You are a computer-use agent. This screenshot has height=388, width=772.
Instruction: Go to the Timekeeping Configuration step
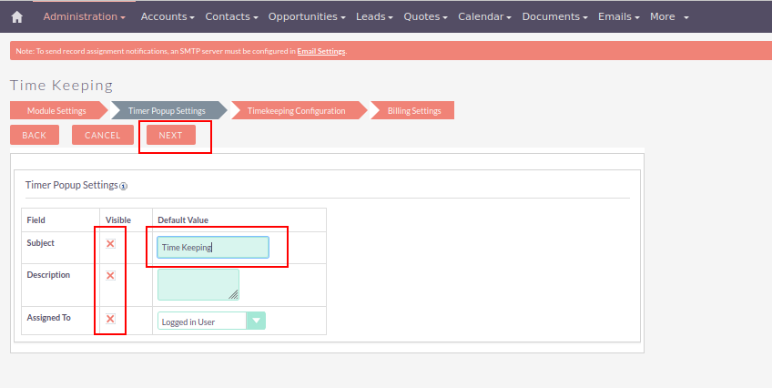[x=297, y=111]
